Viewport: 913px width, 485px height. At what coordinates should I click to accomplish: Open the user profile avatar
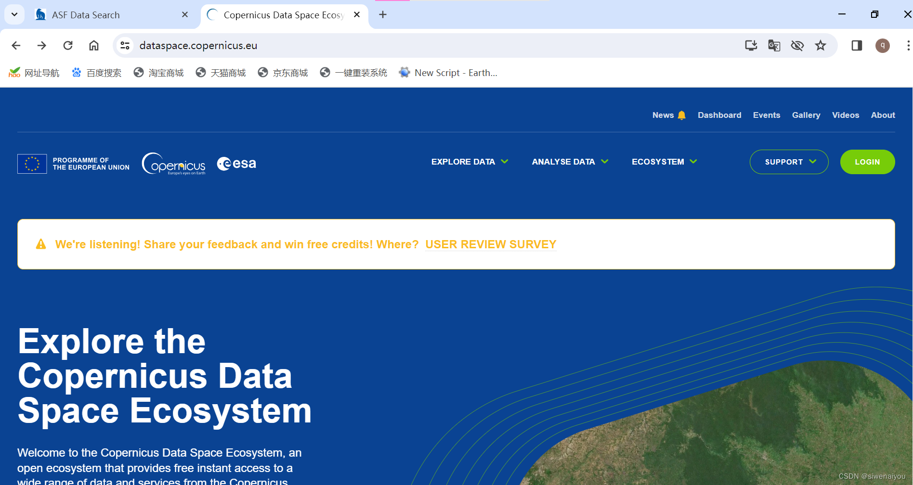point(883,45)
